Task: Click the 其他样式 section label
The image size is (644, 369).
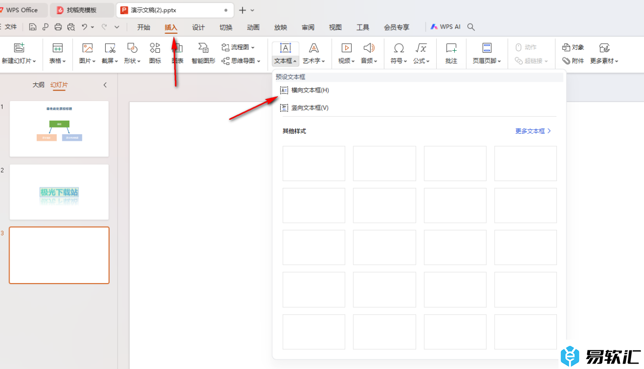Action: tap(294, 131)
